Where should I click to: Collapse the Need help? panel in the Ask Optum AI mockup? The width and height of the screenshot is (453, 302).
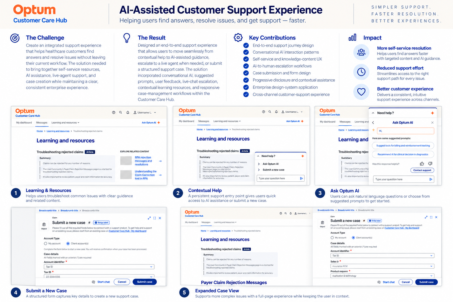click(373, 113)
